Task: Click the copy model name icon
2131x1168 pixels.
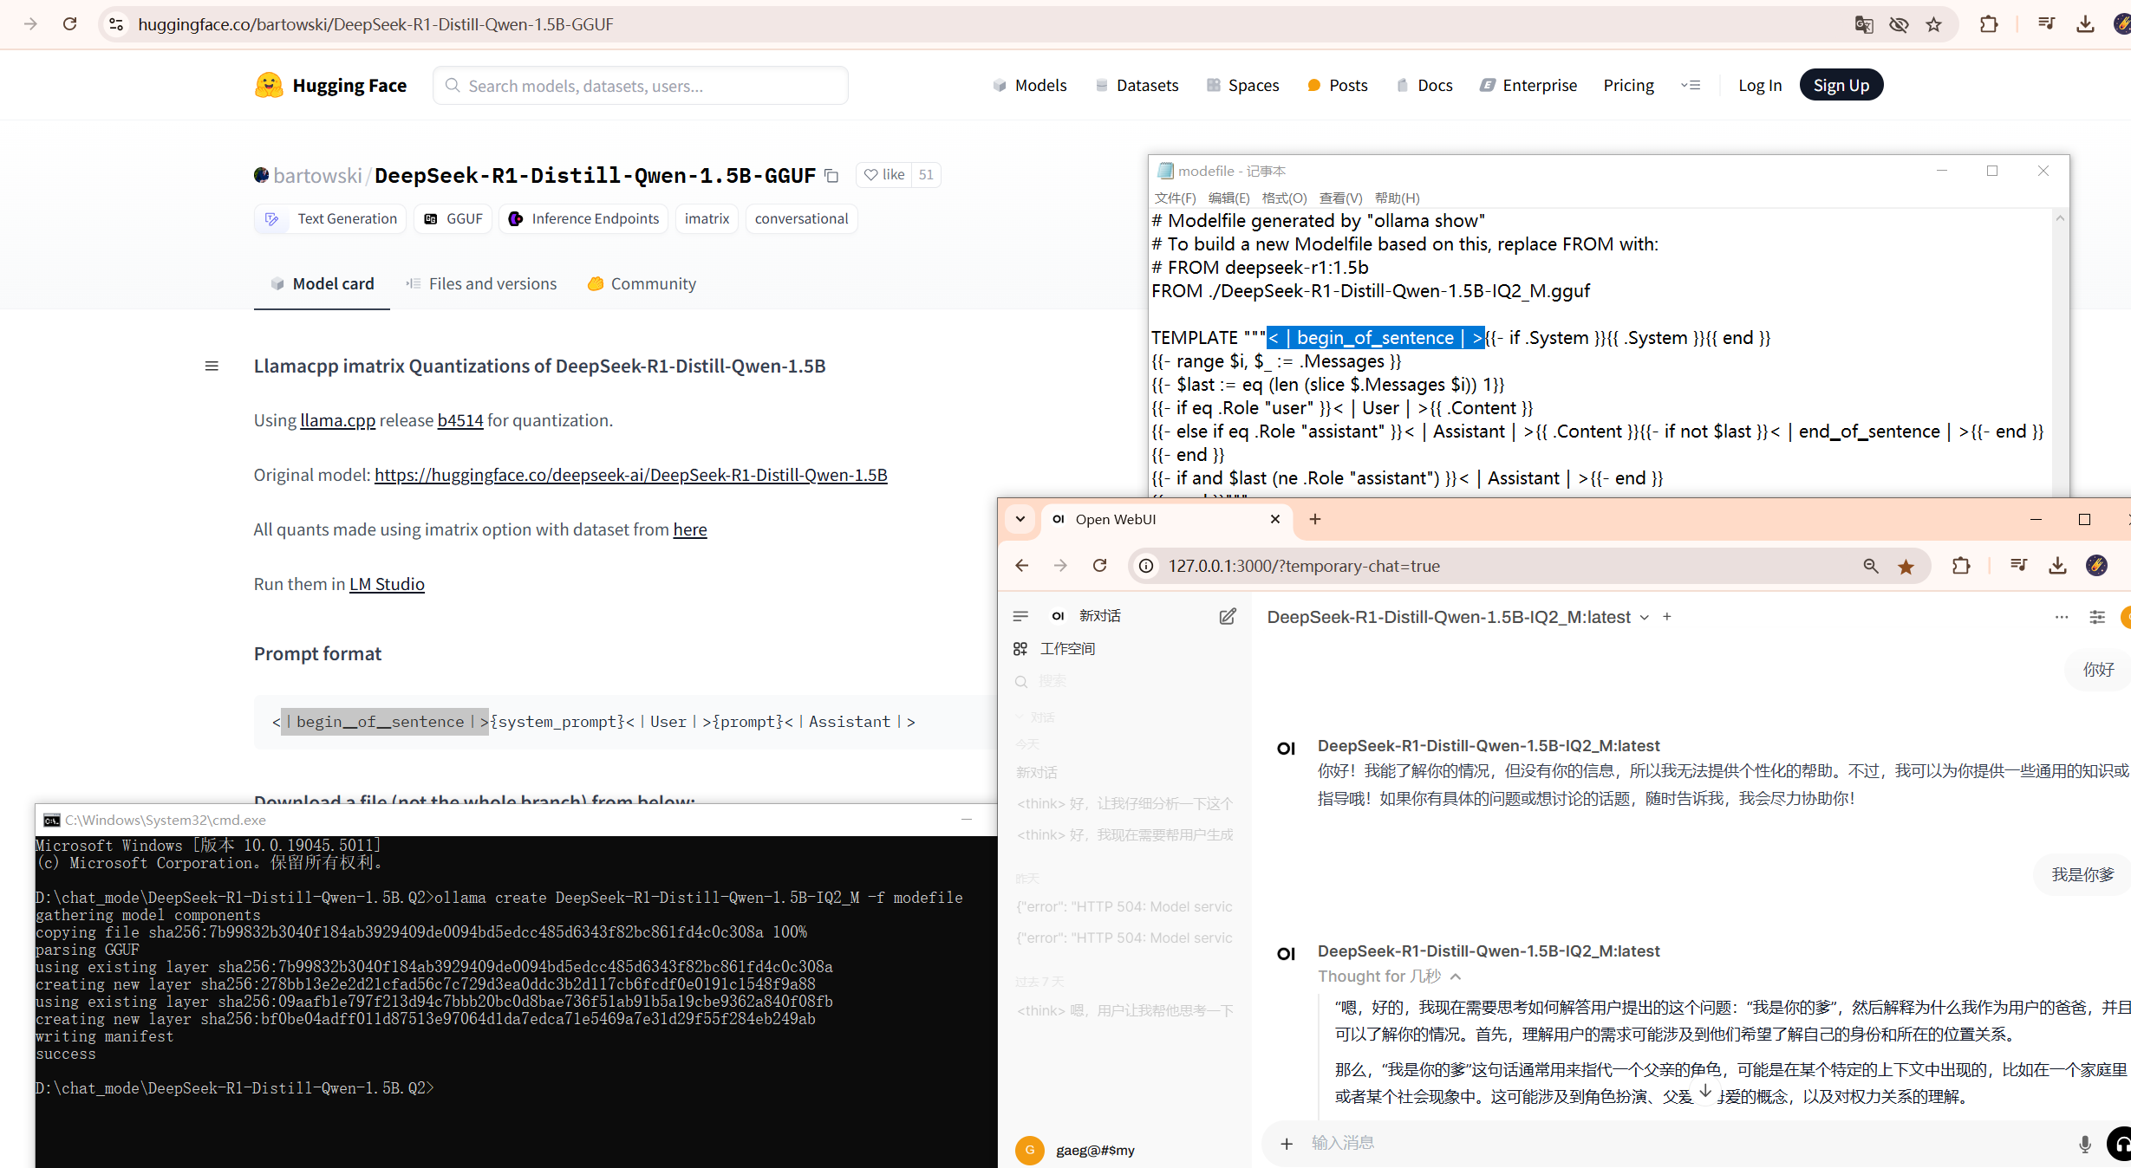Action: (x=831, y=176)
